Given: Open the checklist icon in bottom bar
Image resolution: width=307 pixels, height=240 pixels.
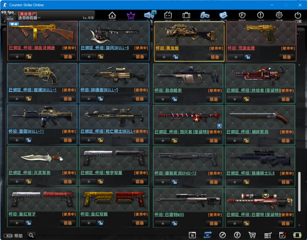Looking at the screenshot, I should pos(268,235).
